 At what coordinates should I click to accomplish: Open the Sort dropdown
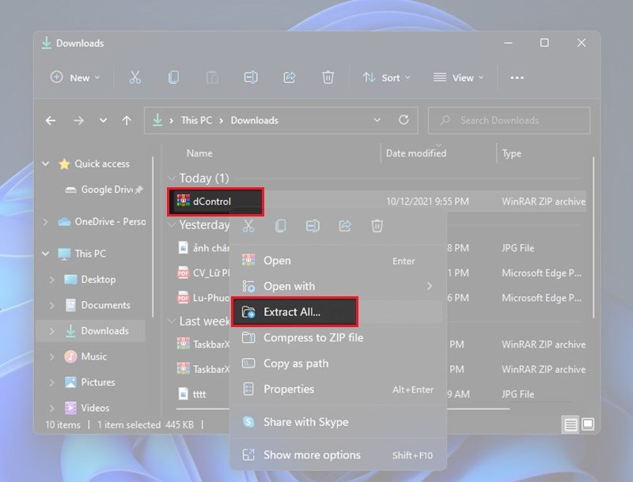[x=387, y=77]
